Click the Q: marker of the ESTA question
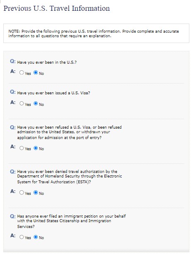The image size is (191, 254). 13,171
